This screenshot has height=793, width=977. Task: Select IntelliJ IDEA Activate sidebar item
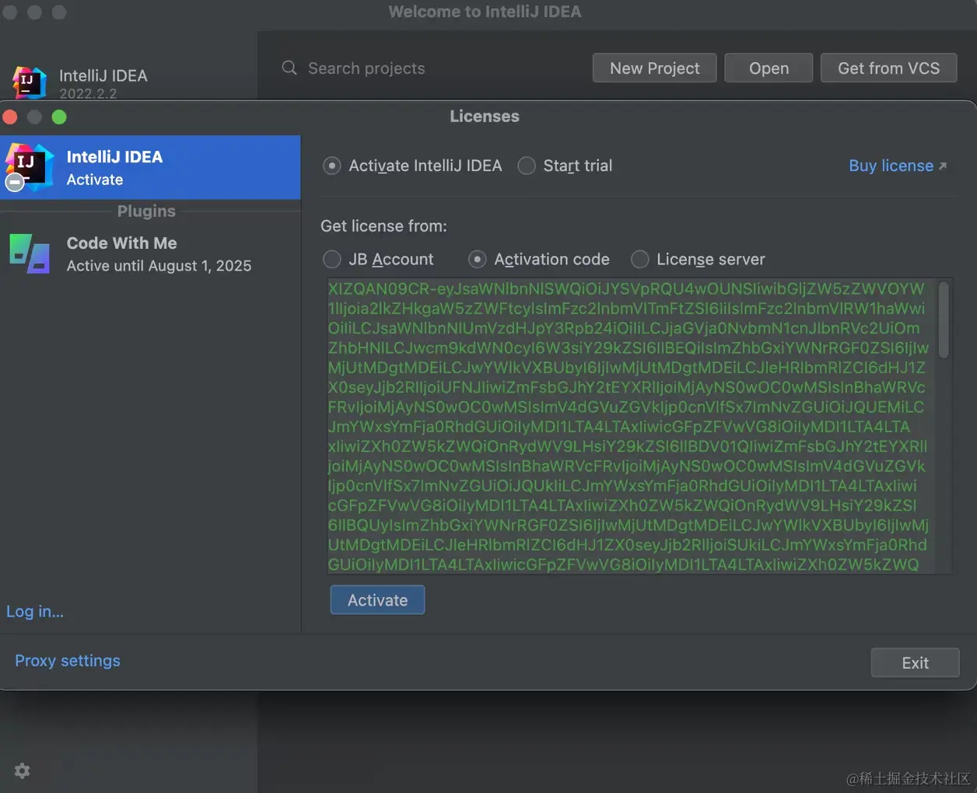(x=150, y=167)
